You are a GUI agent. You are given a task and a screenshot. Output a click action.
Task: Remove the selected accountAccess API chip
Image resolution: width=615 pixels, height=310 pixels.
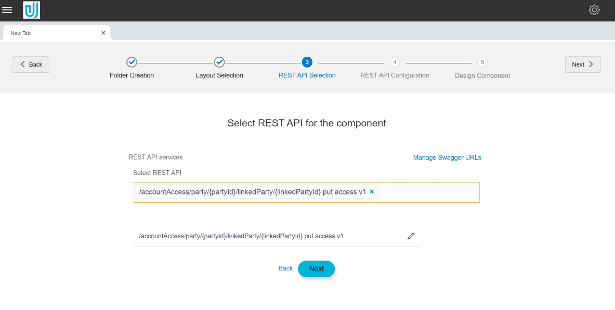tap(372, 192)
